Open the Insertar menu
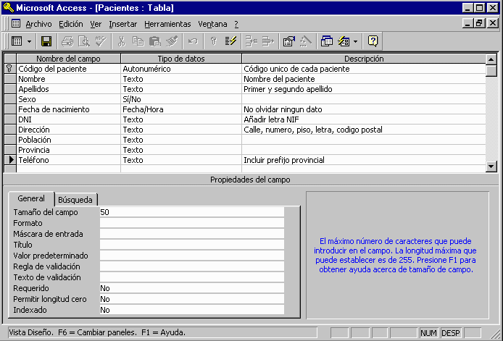The image size is (503, 341). (x=123, y=24)
